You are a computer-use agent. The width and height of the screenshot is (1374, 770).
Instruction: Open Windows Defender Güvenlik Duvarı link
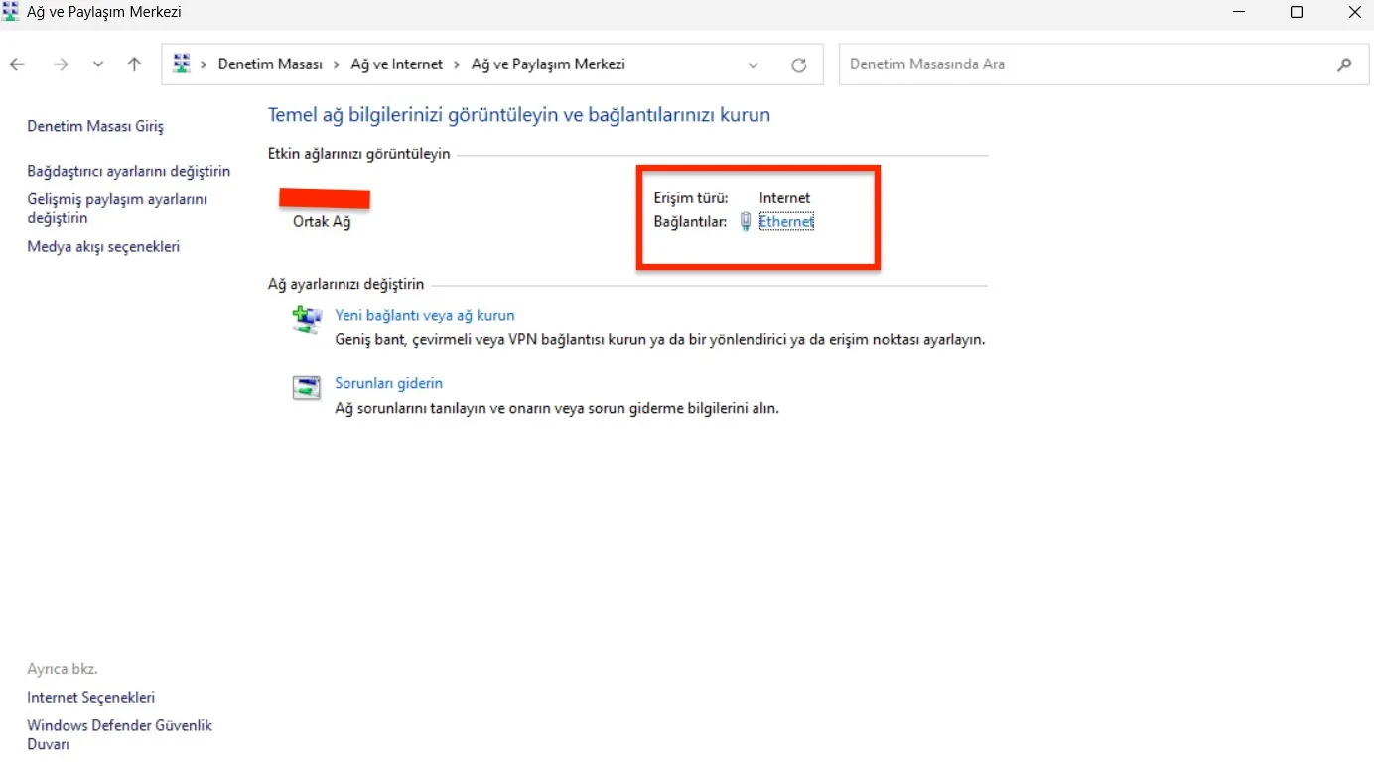(120, 734)
